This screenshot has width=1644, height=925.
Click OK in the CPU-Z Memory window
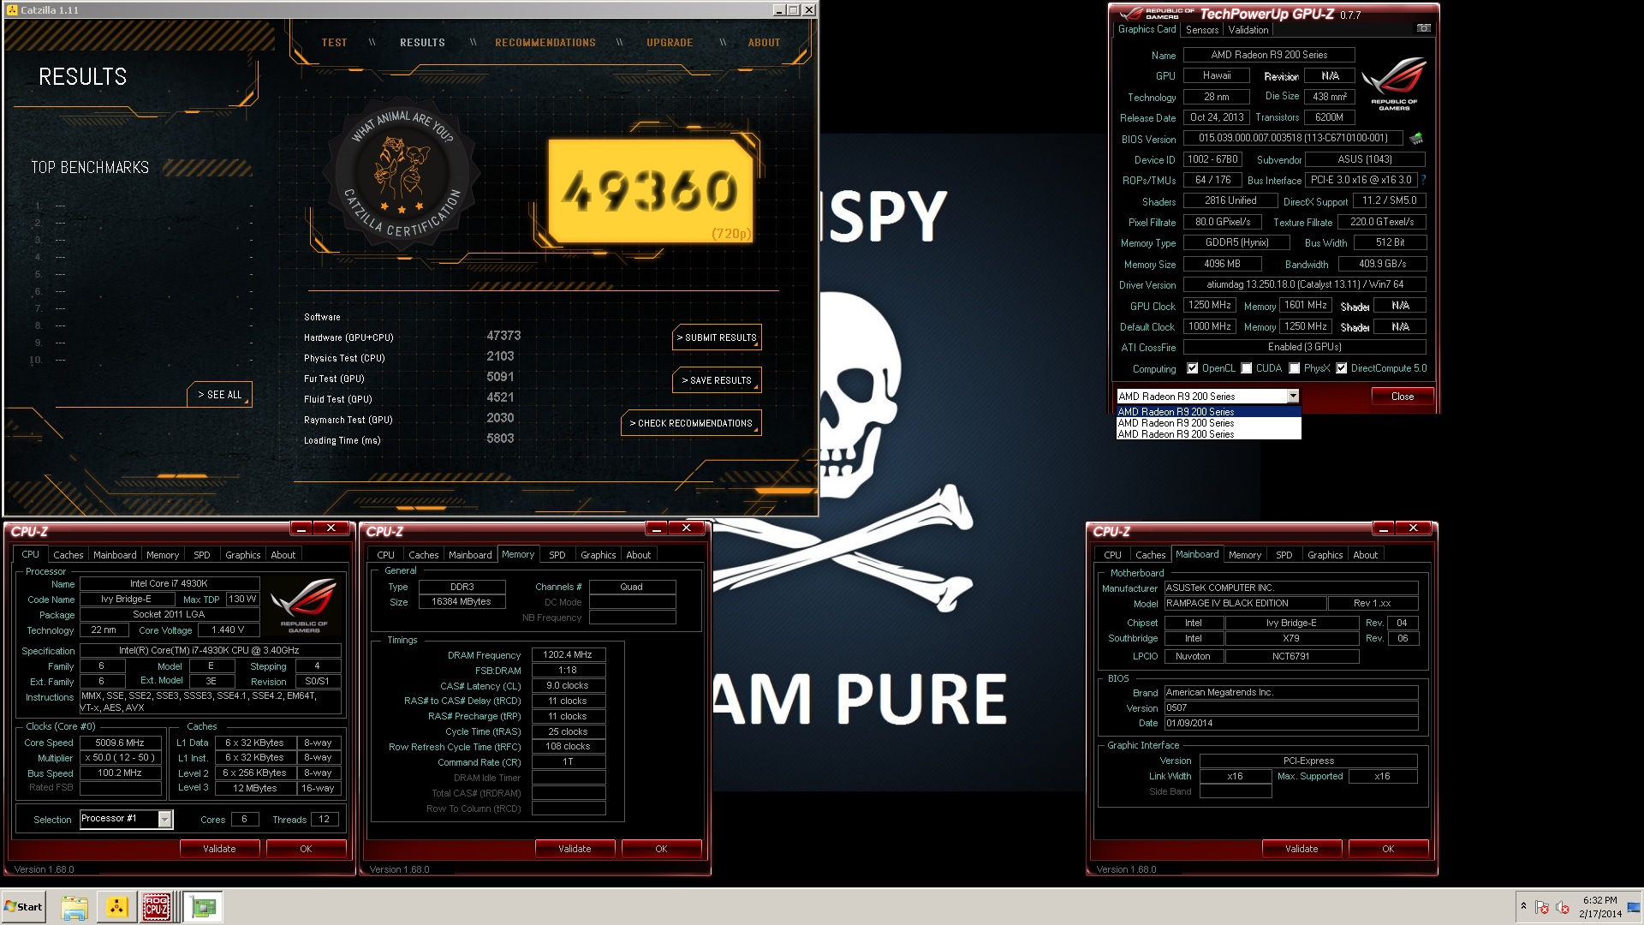[661, 849]
